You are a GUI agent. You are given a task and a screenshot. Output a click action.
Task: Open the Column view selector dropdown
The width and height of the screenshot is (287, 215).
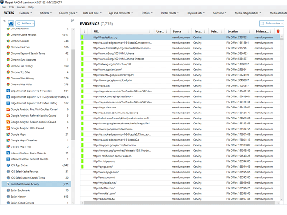pos(272,23)
